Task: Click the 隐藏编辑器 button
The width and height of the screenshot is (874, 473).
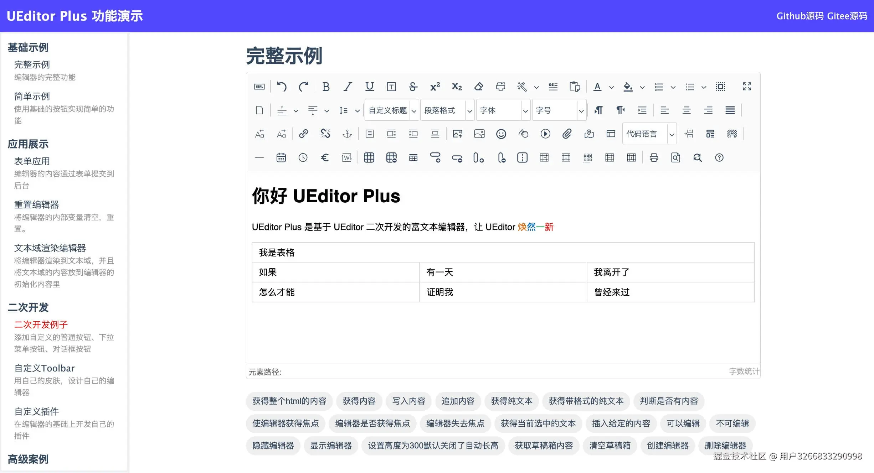Action: pyautogui.click(x=273, y=446)
